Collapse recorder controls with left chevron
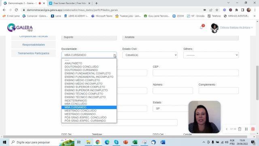259x146 pixels. 227,129
